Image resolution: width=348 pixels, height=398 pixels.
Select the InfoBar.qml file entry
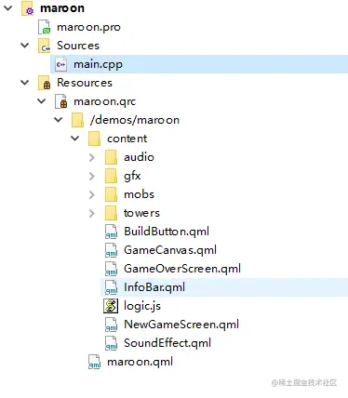point(154,287)
